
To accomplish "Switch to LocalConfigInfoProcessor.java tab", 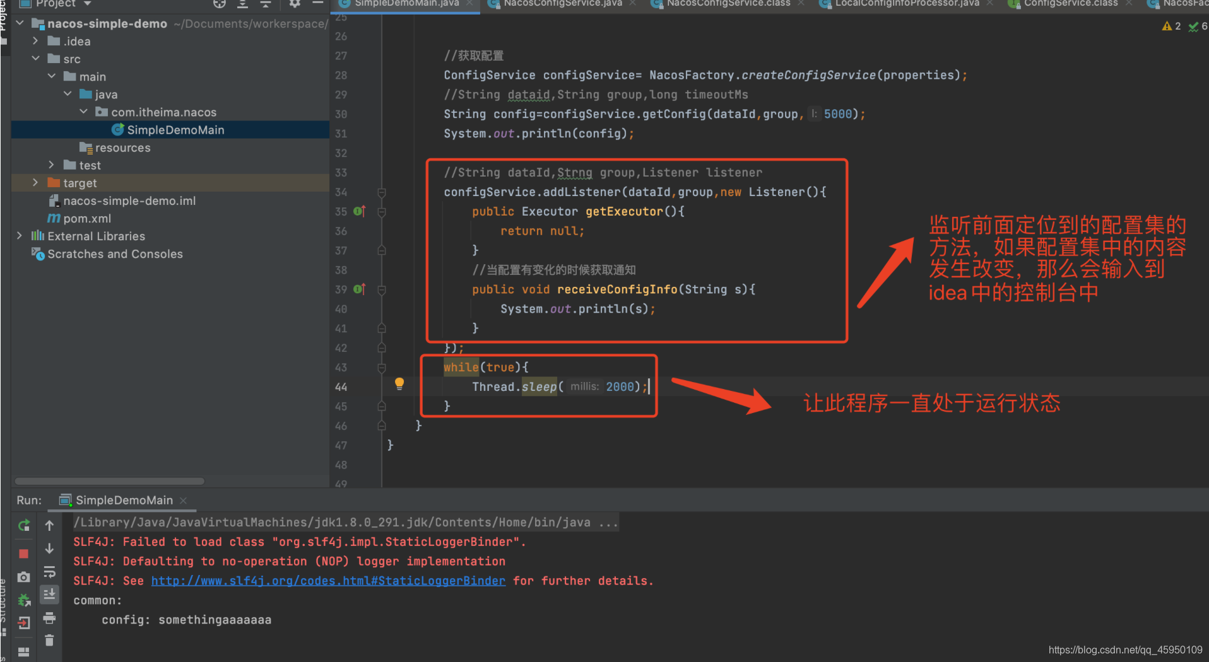I will point(906,4).
